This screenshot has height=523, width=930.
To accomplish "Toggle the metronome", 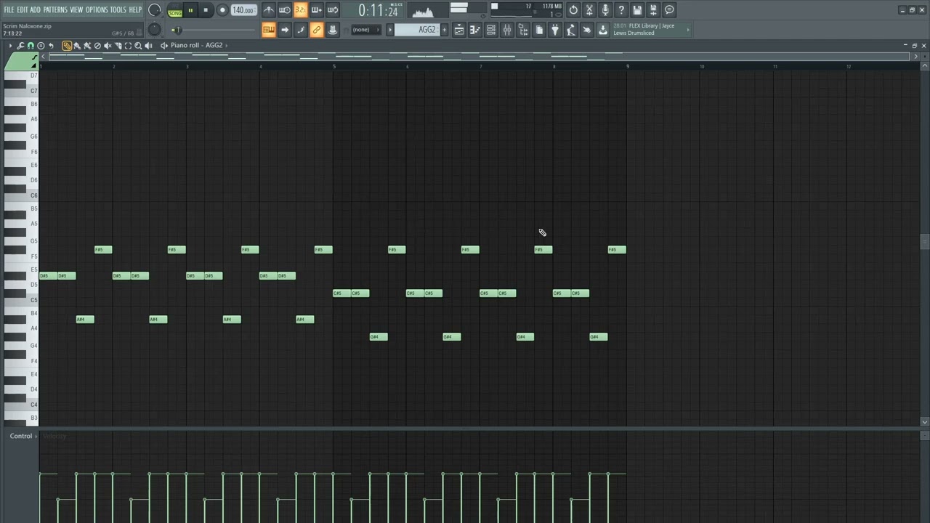I will (x=269, y=10).
